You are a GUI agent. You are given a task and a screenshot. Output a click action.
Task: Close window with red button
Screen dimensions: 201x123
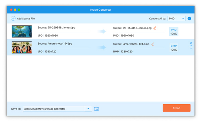point(11,10)
